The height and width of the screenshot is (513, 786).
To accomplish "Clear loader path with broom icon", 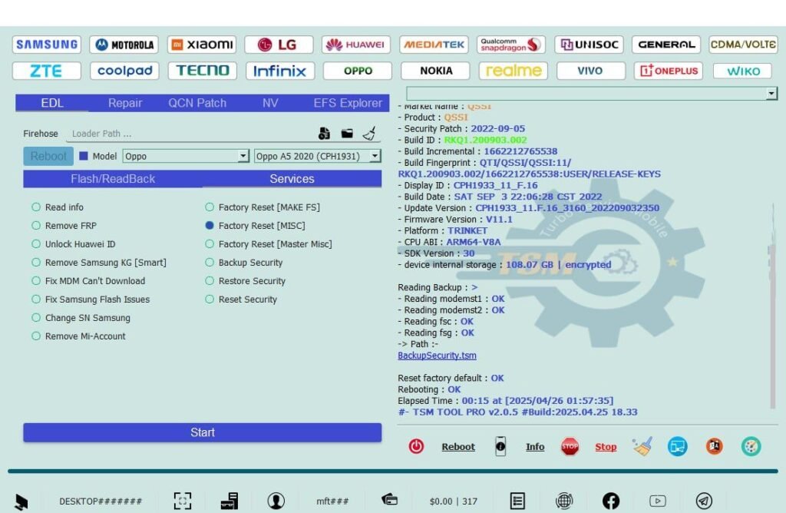I will [x=369, y=134].
